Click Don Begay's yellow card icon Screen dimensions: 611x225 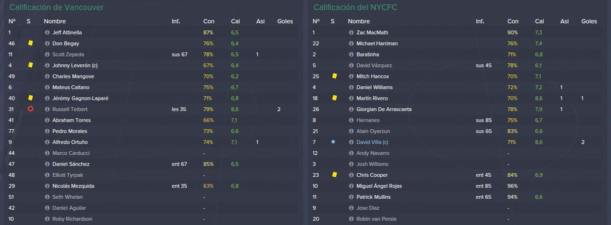(30, 43)
